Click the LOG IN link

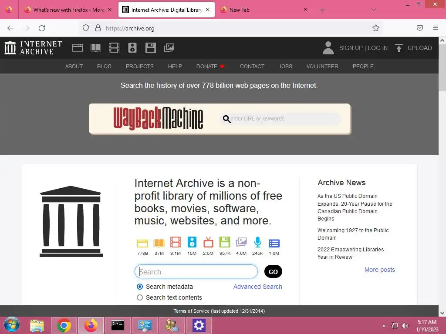378,48
